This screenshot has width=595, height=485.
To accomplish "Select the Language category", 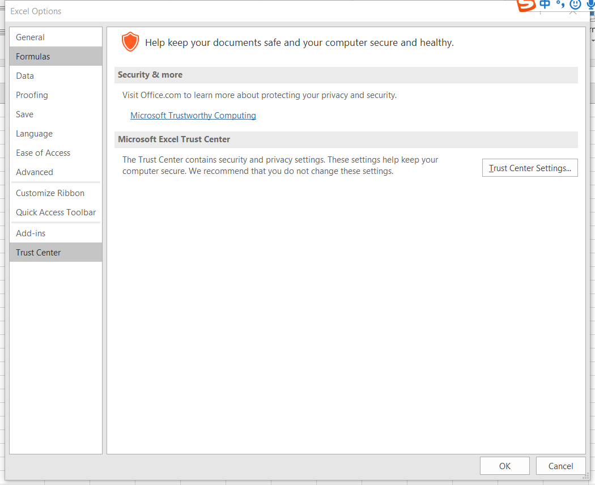I will pyautogui.click(x=56, y=134).
